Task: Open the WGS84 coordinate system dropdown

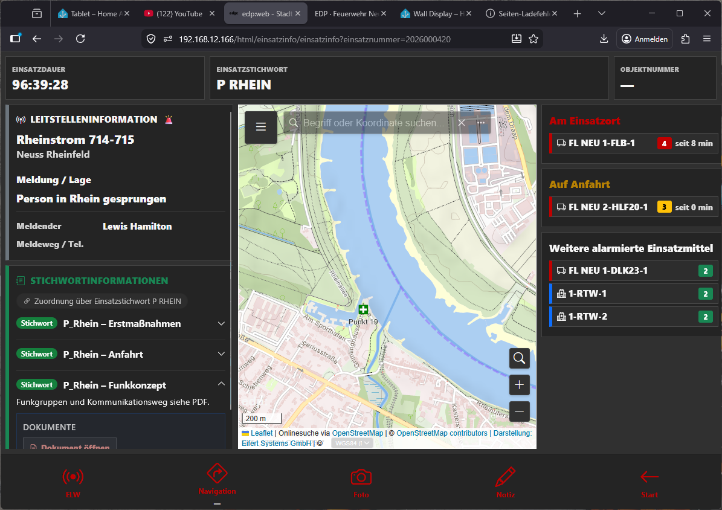Action: click(352, 443)
